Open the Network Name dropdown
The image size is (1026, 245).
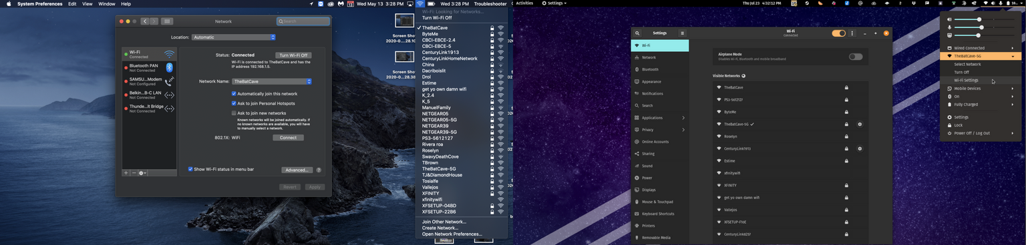(x=272, y=81)
